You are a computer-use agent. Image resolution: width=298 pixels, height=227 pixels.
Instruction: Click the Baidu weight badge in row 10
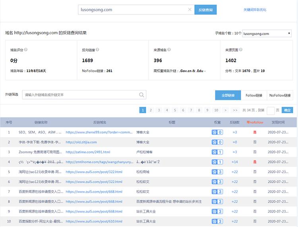217,221
